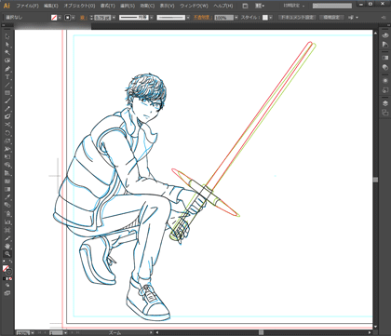Image resolution: width=391 pixels, height=336 pixels.
Task: Open the Color panel from right dock
Action: tap(384, 35)
